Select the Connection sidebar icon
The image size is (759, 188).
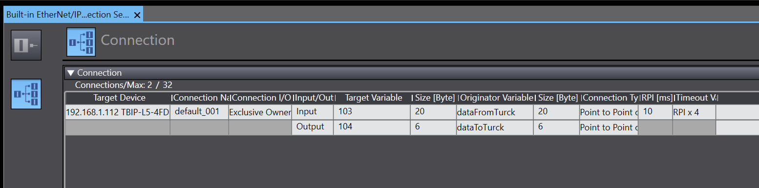[26, 94]
